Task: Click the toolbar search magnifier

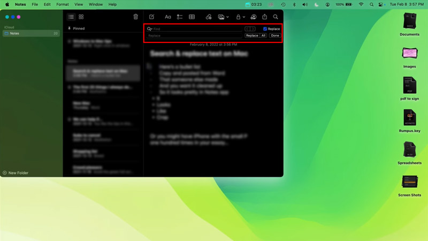Action: coord(276,17)
